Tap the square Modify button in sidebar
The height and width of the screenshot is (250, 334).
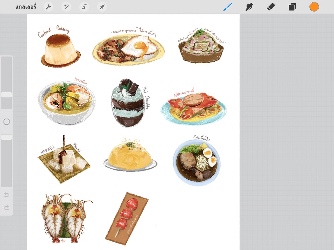pos(6,122)
